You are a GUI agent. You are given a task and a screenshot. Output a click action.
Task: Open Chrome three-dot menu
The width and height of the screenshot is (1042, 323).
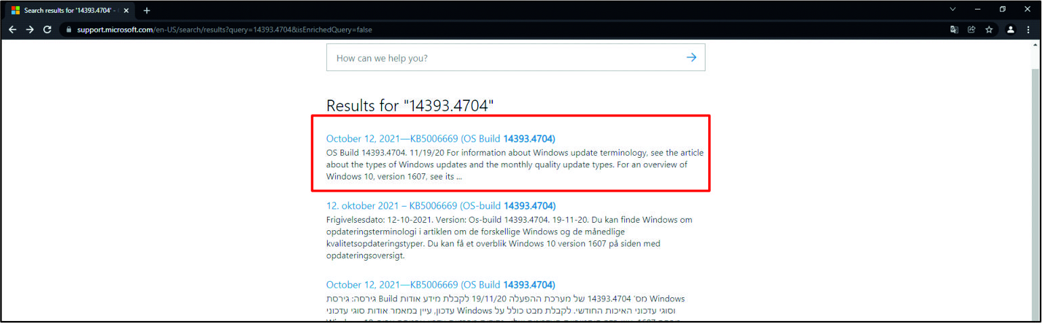(1028, 30)
